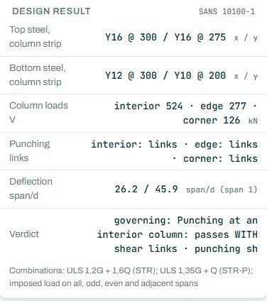Click the Verdict row label
The image size is (267, 301).
[24, 234]
